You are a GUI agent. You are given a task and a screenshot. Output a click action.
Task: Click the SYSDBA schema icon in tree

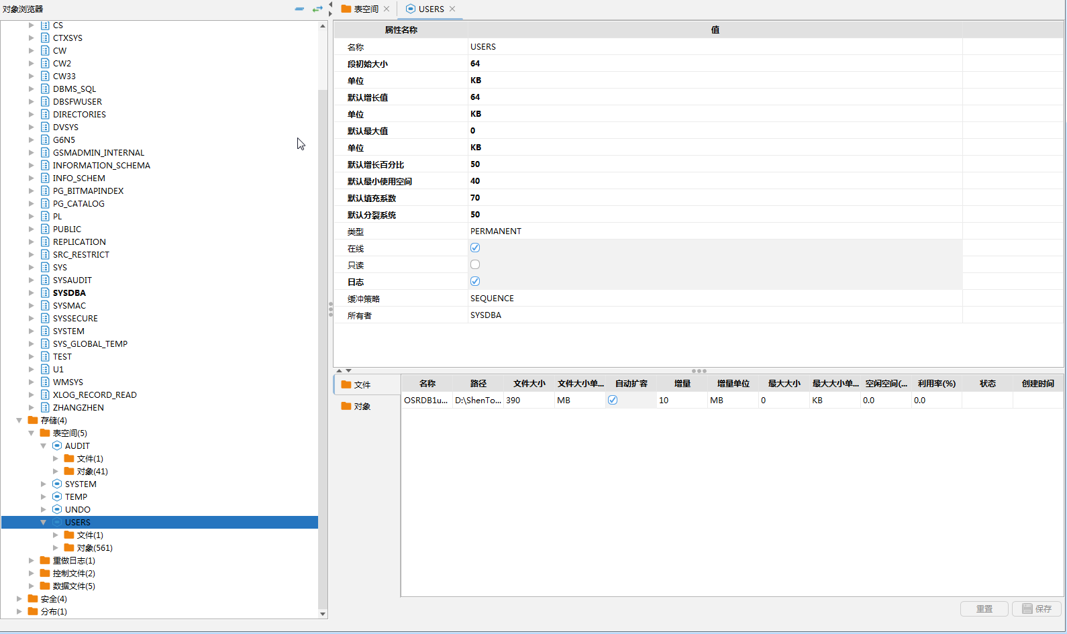point(45,293)
